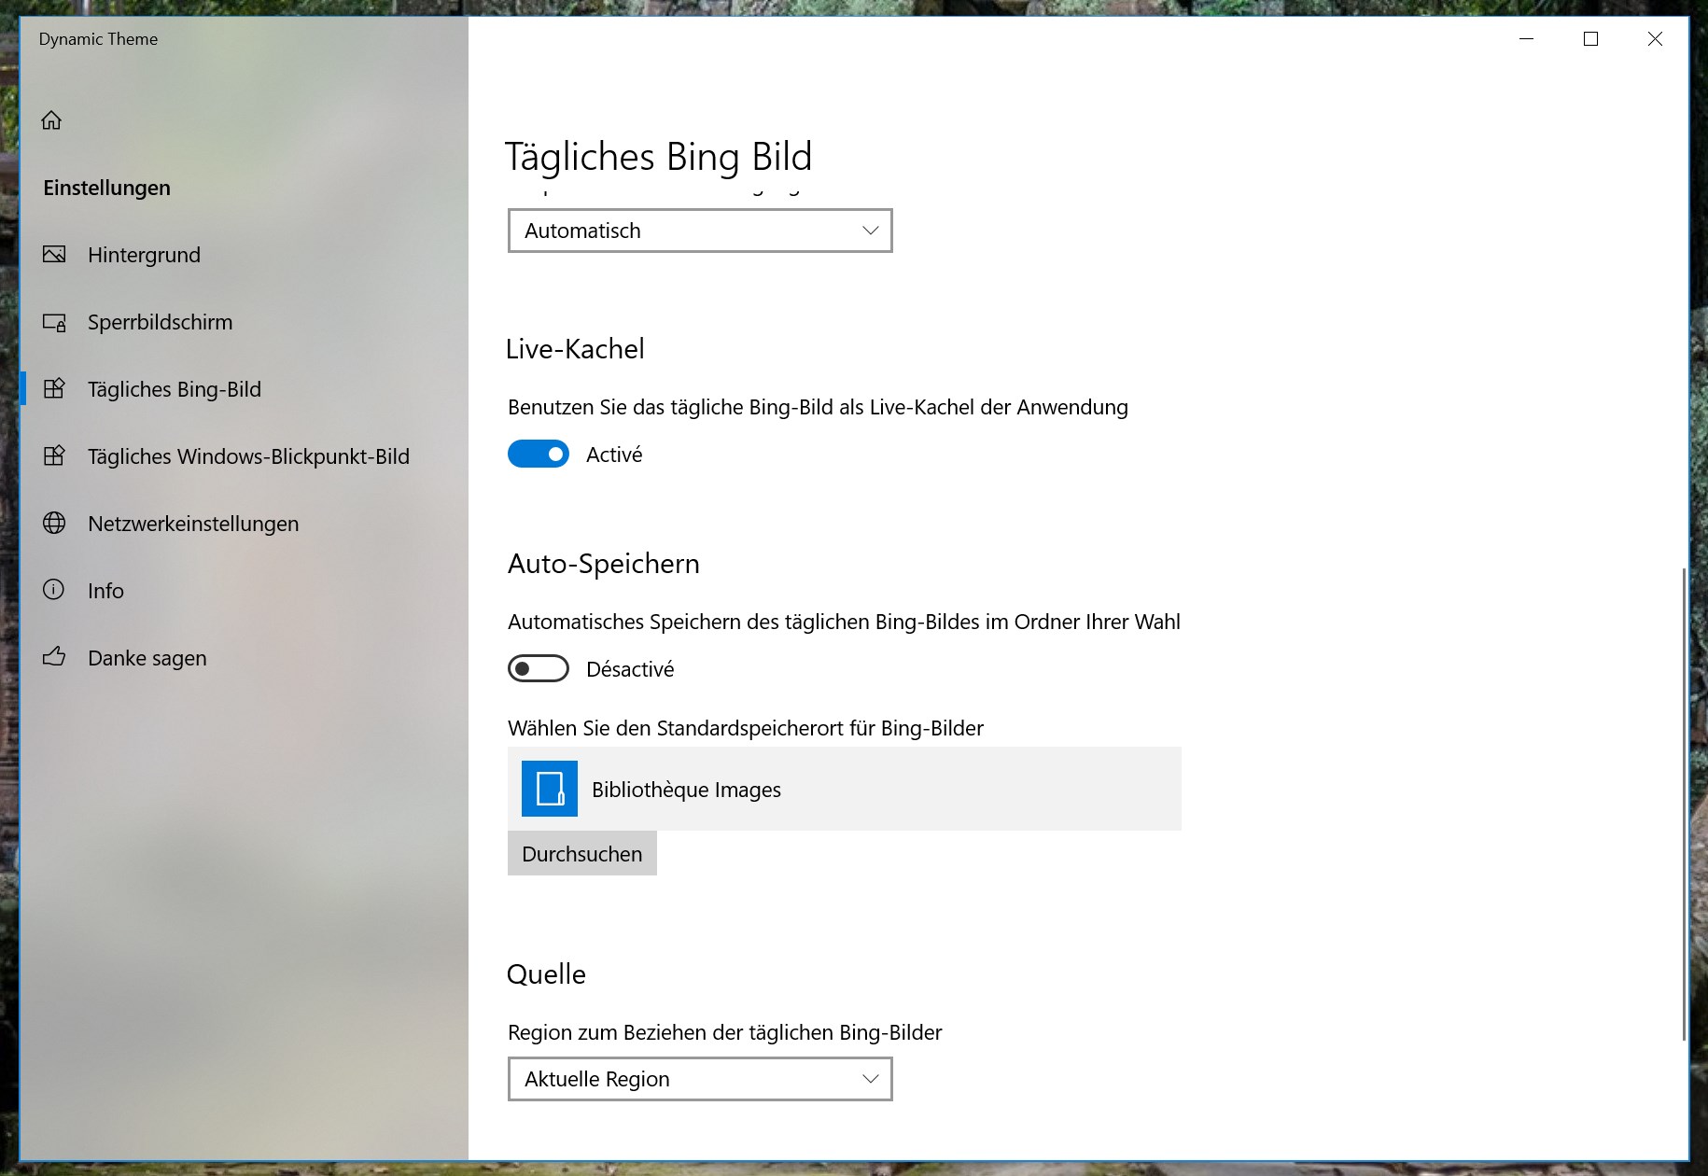The image size is (1708, 1176).
Task: Click the thumbs-up Danke sagen icon
Action: (54, 657)
